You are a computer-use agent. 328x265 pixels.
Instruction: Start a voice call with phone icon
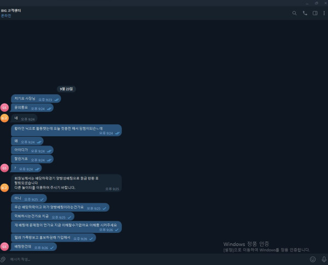coord(305,13)
